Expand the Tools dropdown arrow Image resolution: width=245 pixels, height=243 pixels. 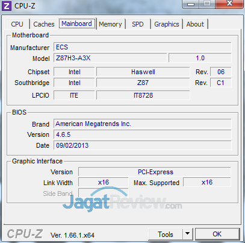pyautogui.click(x=188, y=235)
